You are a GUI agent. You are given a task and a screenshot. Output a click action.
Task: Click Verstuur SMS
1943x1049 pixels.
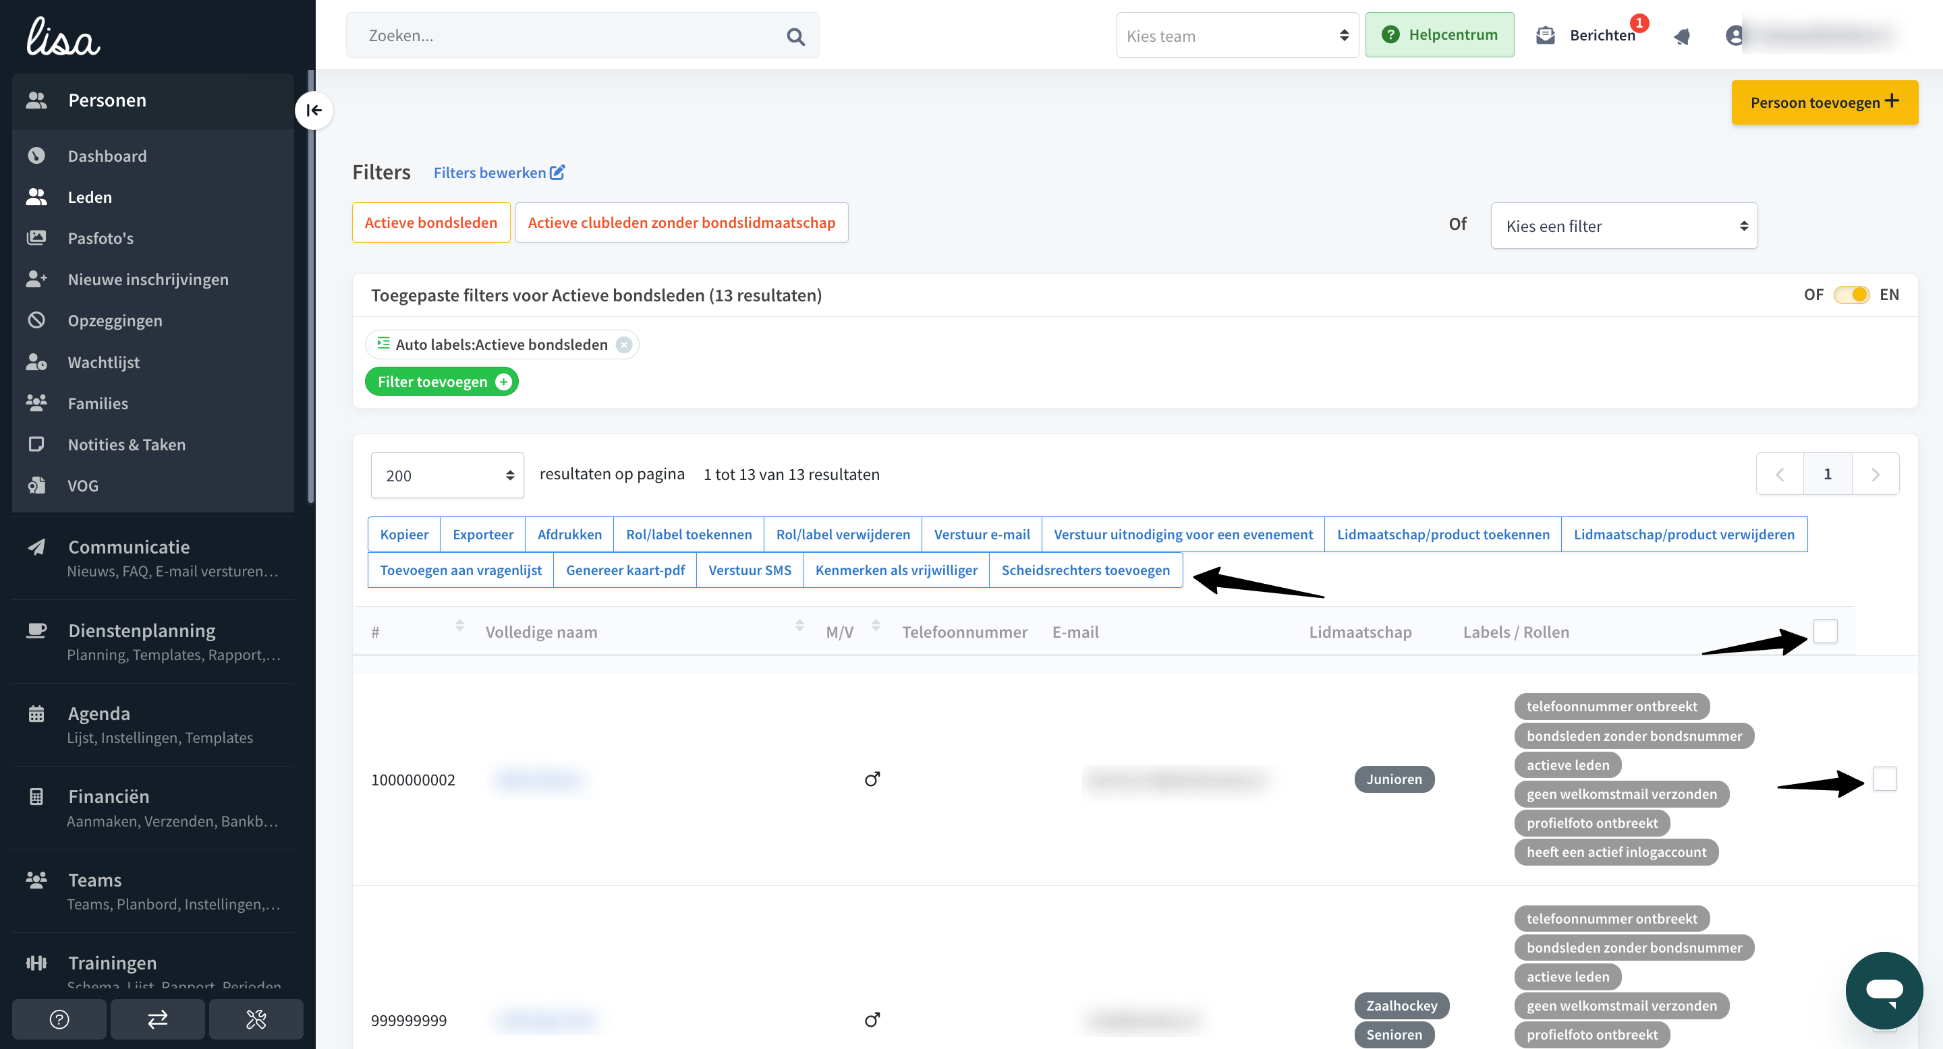(750, 570)
